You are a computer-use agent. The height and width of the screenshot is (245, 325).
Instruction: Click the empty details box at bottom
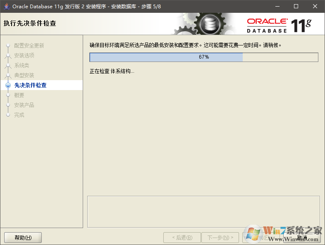point(203,212)
